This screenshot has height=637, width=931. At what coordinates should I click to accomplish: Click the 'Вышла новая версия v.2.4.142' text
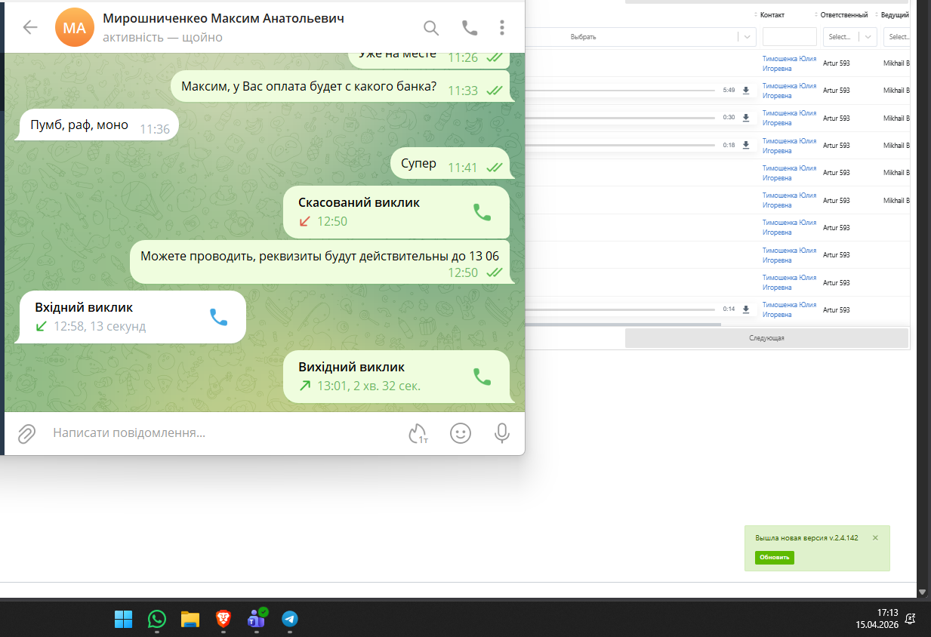(x=806, y=538)
